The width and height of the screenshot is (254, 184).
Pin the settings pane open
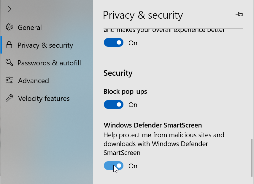click(239, 14)
